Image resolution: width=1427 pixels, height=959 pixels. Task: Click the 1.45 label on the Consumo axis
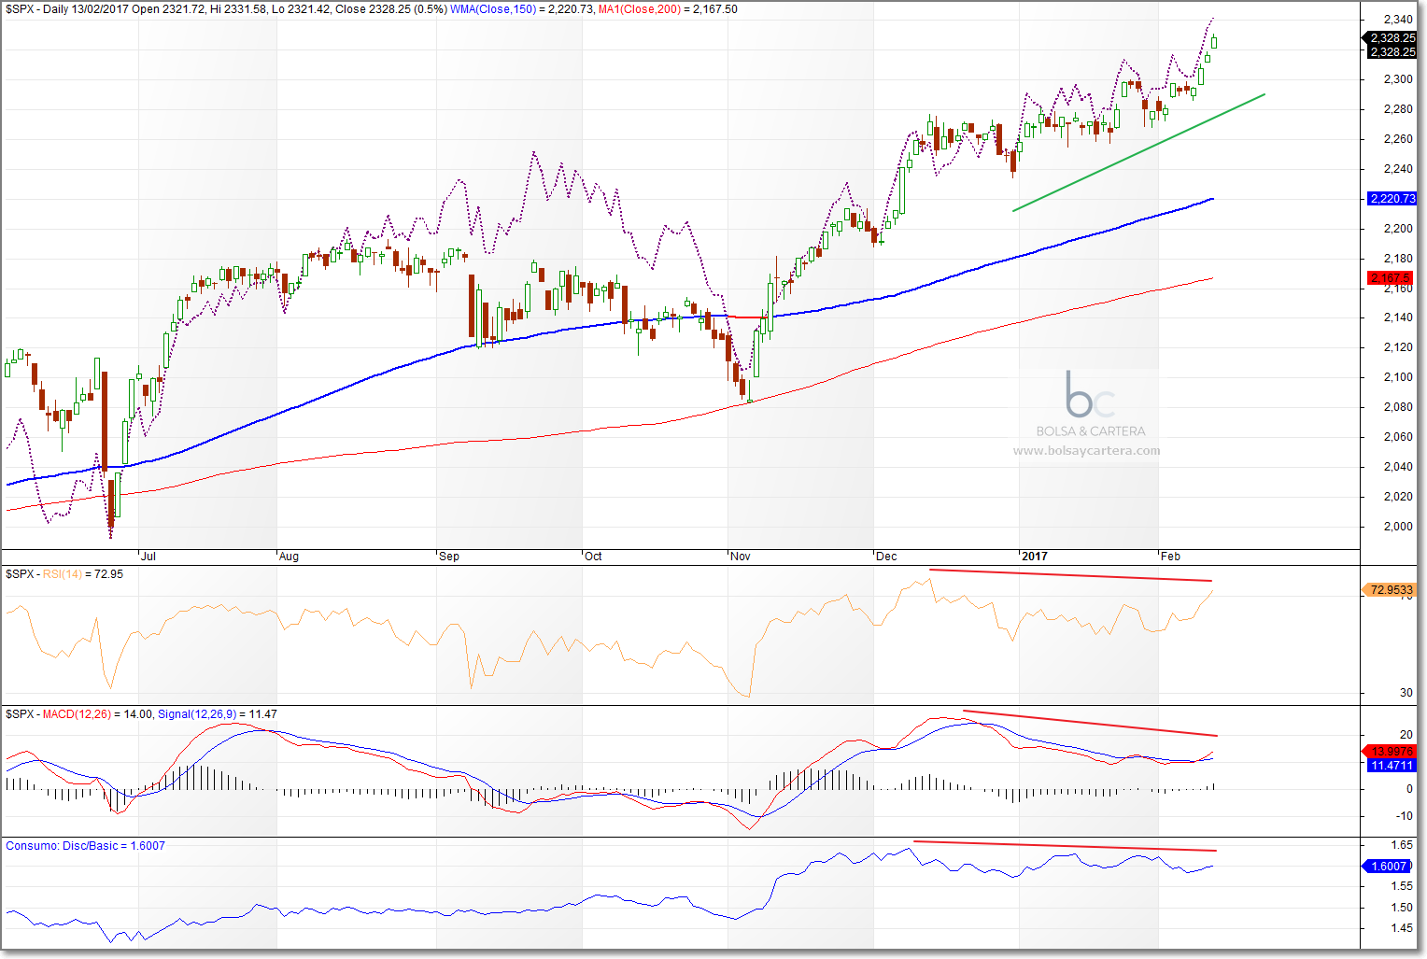pos(1402,928)
